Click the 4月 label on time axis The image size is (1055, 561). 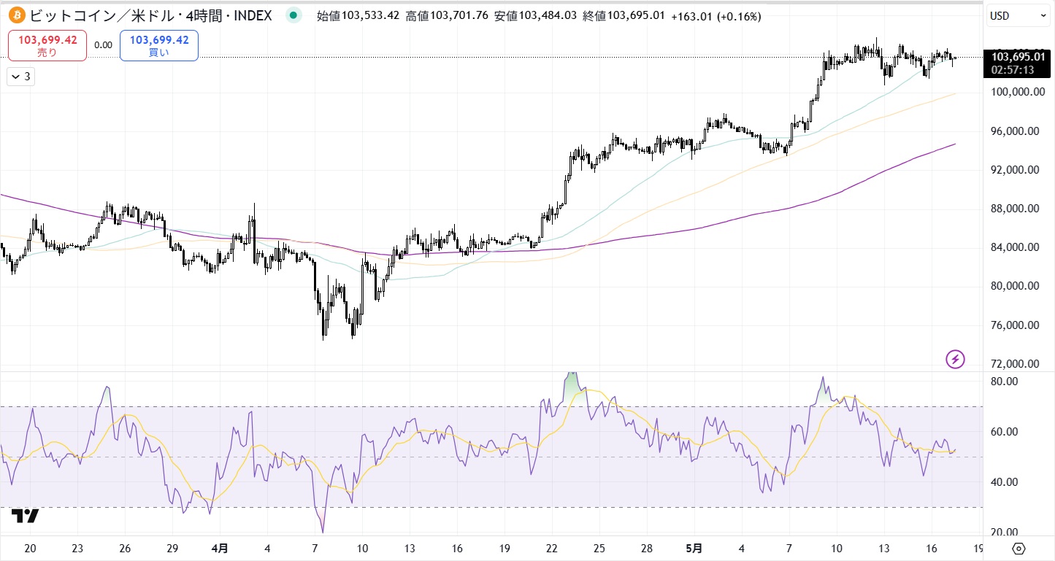(220, 548)
